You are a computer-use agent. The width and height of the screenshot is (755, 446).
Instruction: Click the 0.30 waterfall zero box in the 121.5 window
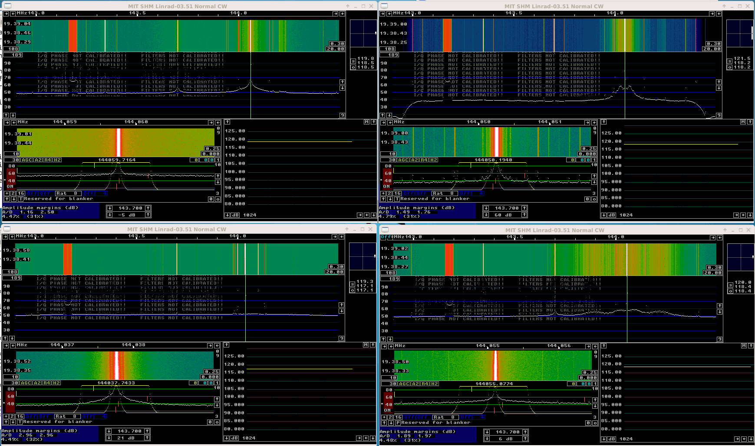point(713,44)
